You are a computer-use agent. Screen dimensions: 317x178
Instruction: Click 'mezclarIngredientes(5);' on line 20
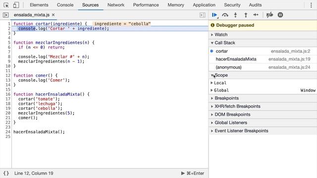click(46, 113)
